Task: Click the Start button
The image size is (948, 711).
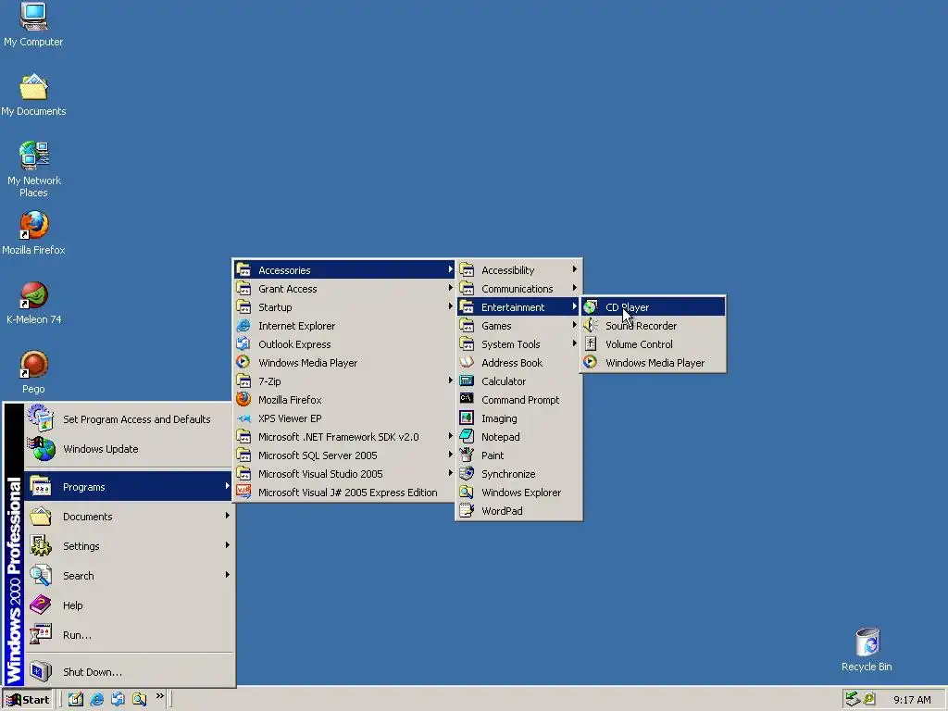Action: click(x=28, y=700)
